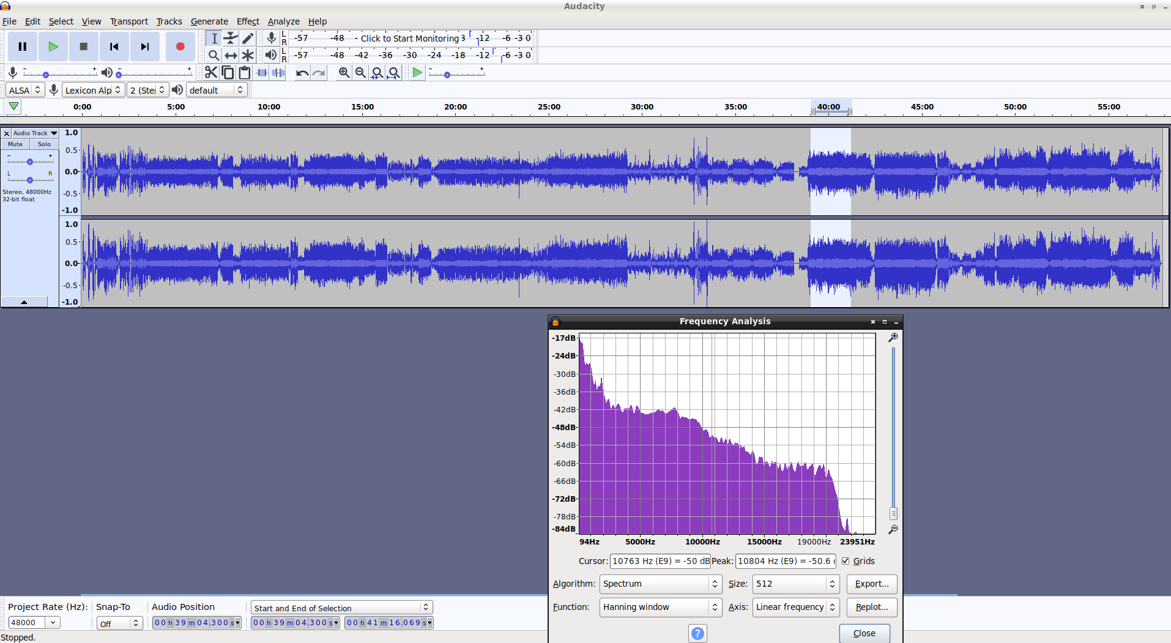Toggle the Grids checkbox
1171x643 pixels.
click(x=846, y=561)
